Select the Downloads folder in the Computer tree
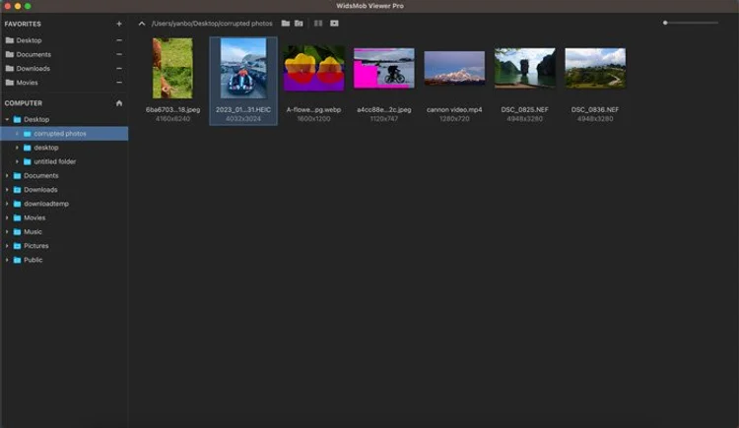Screen dimensions: 739x428 [x=40, y=190]
